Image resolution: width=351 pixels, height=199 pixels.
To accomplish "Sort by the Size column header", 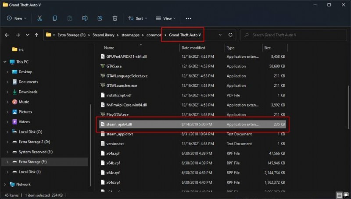I will (267, 48).
